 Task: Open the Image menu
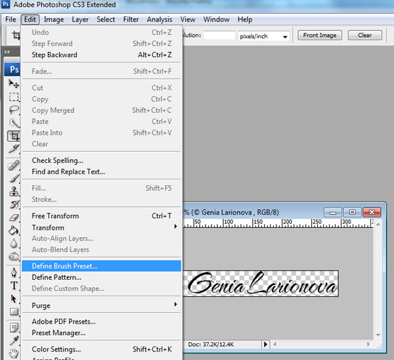pyautogui.click(x=54, y=19)
